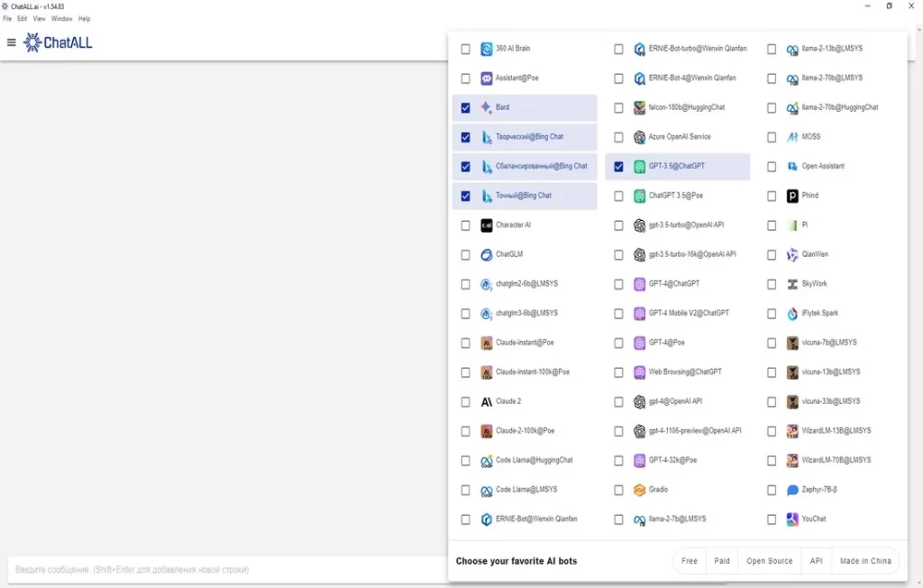Click the vicuna-7b@LMSYS bot icon
Viewport: 923px width, 588px height.
pos(792,343)
